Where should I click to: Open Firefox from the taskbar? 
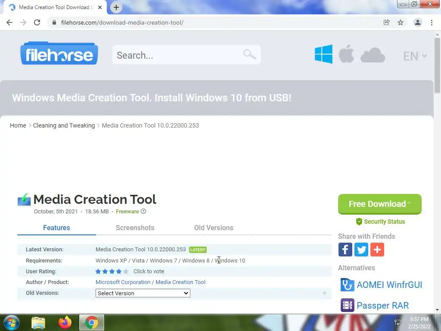[65, 322]
